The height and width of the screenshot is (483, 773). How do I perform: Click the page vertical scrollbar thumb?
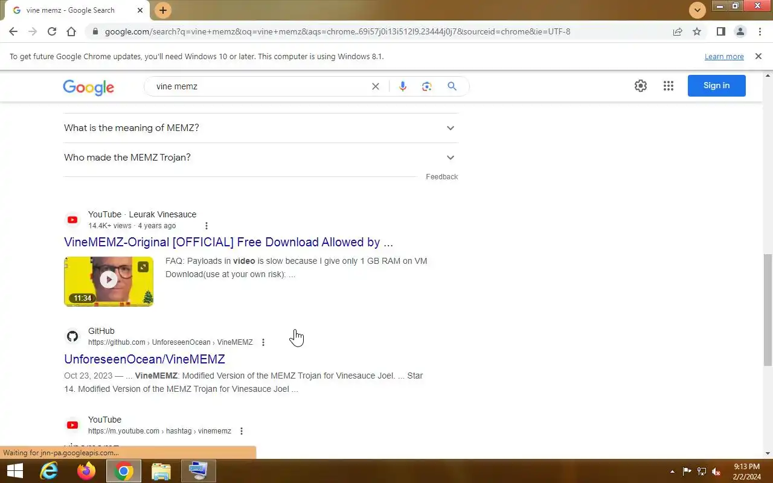coord(768,310)
